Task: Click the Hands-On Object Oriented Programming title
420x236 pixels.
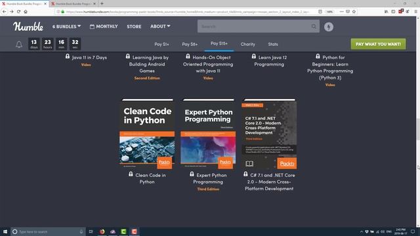Action: [208, 64]
